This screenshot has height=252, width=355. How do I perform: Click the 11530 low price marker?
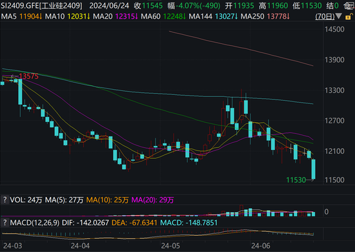tap(296, 180)
